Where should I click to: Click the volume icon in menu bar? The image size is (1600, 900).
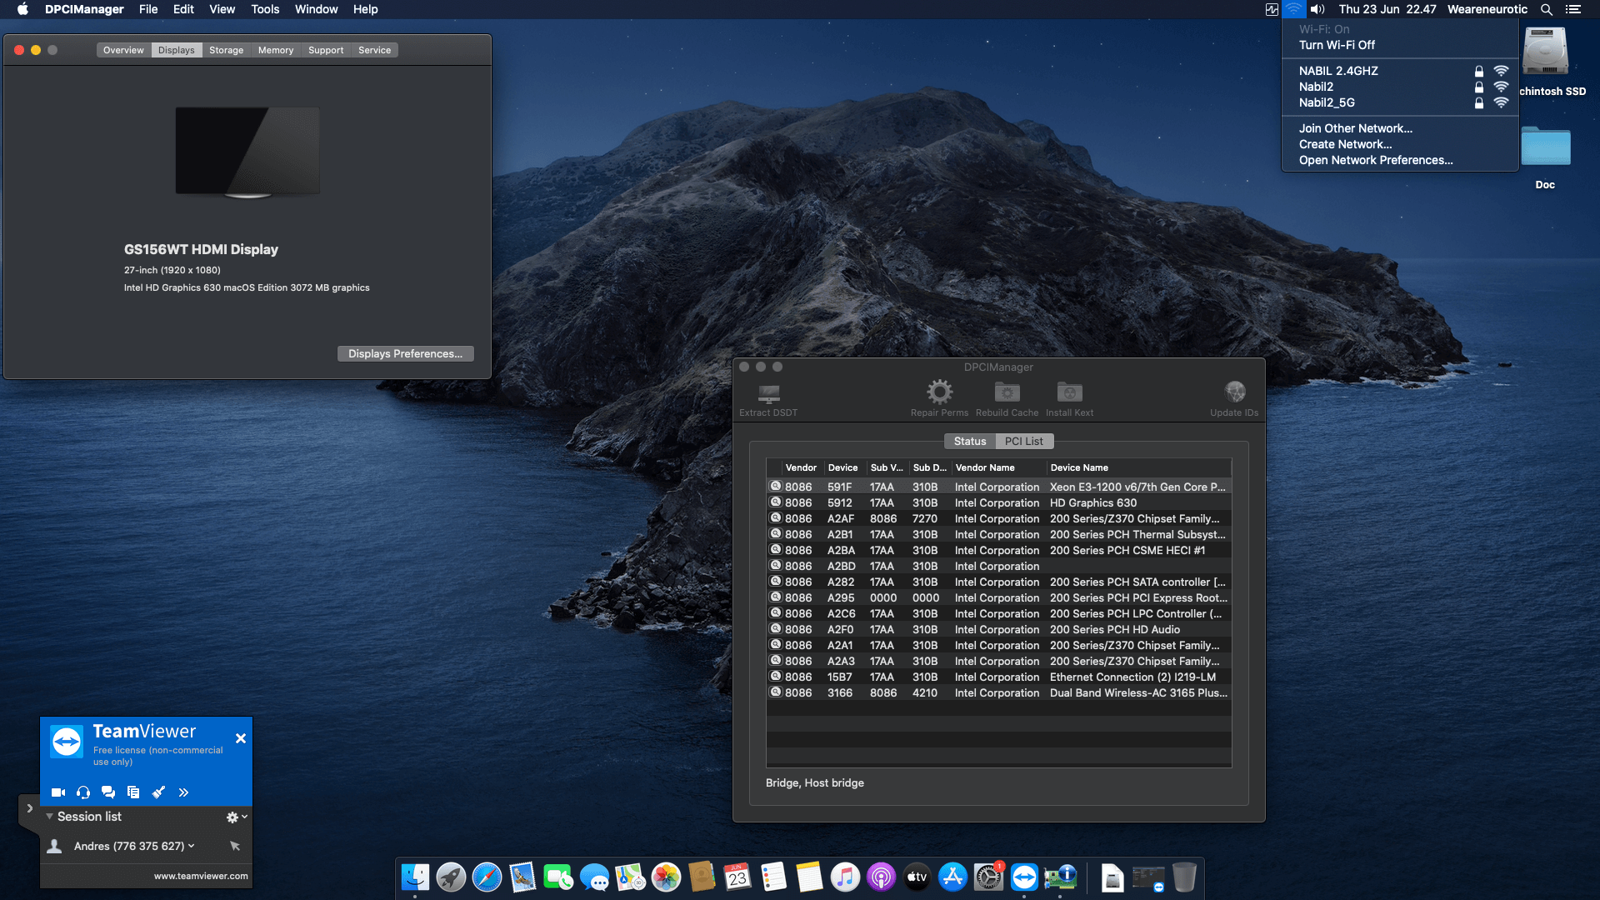[x=1317, y=9]
